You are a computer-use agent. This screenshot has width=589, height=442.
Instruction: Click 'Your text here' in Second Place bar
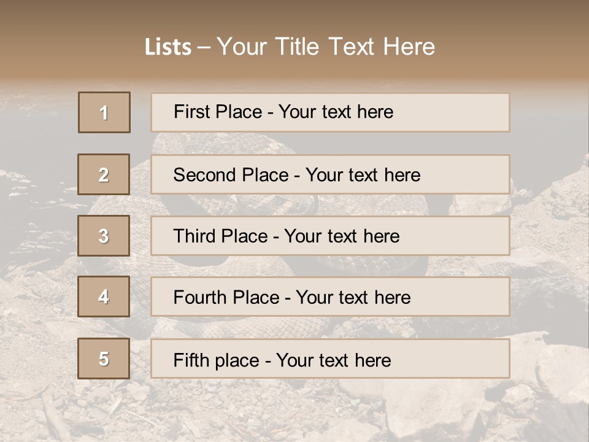(363, 175)
